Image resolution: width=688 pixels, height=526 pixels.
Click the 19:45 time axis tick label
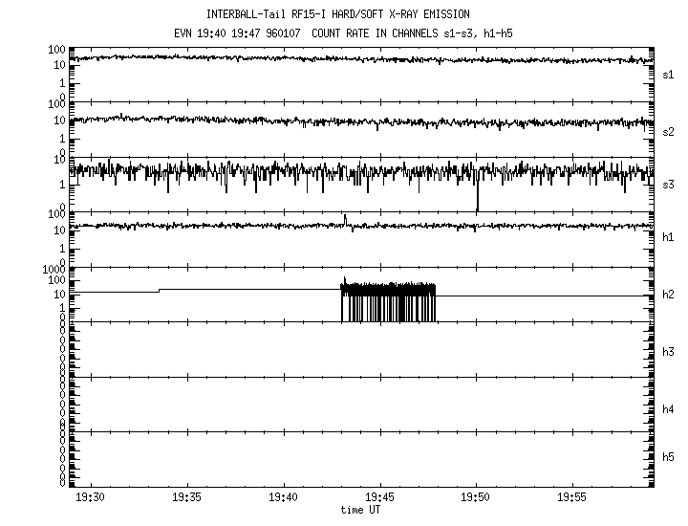(x=379, y=499)
